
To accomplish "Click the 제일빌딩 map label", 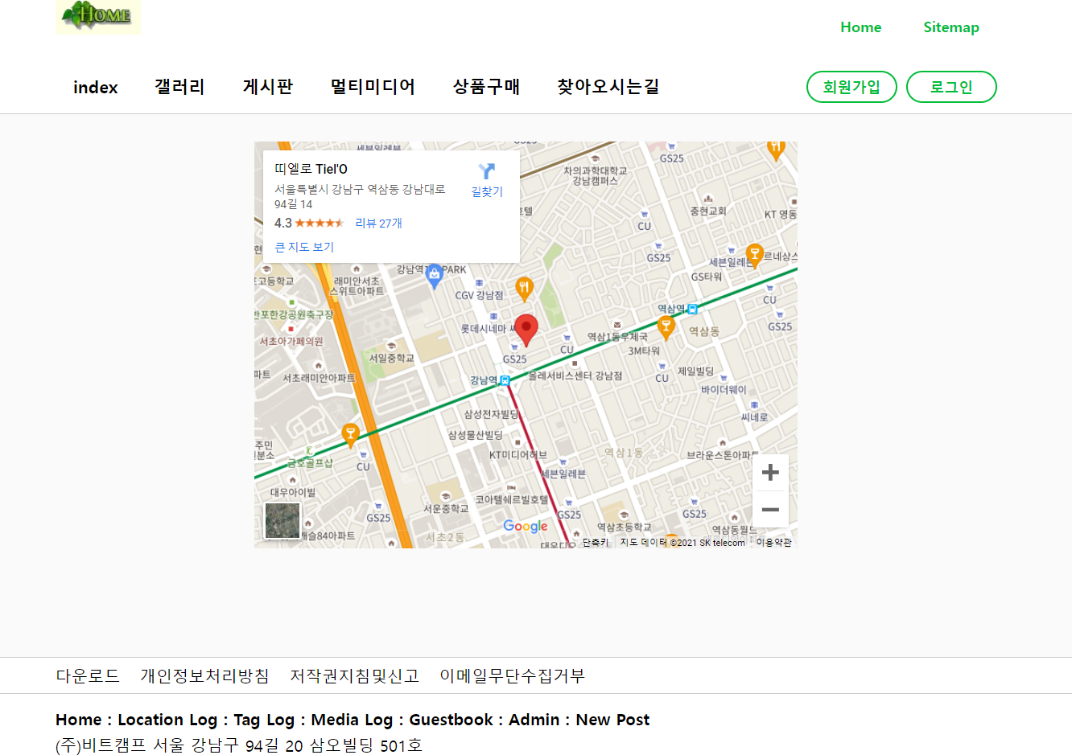I will pos(695,371).
